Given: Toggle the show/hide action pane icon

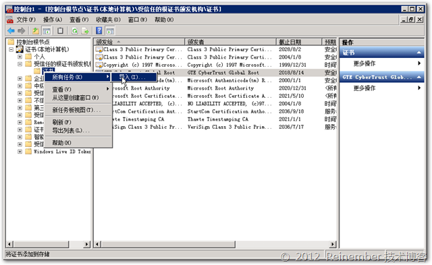Looking at the screenshot, I should 110,31.
